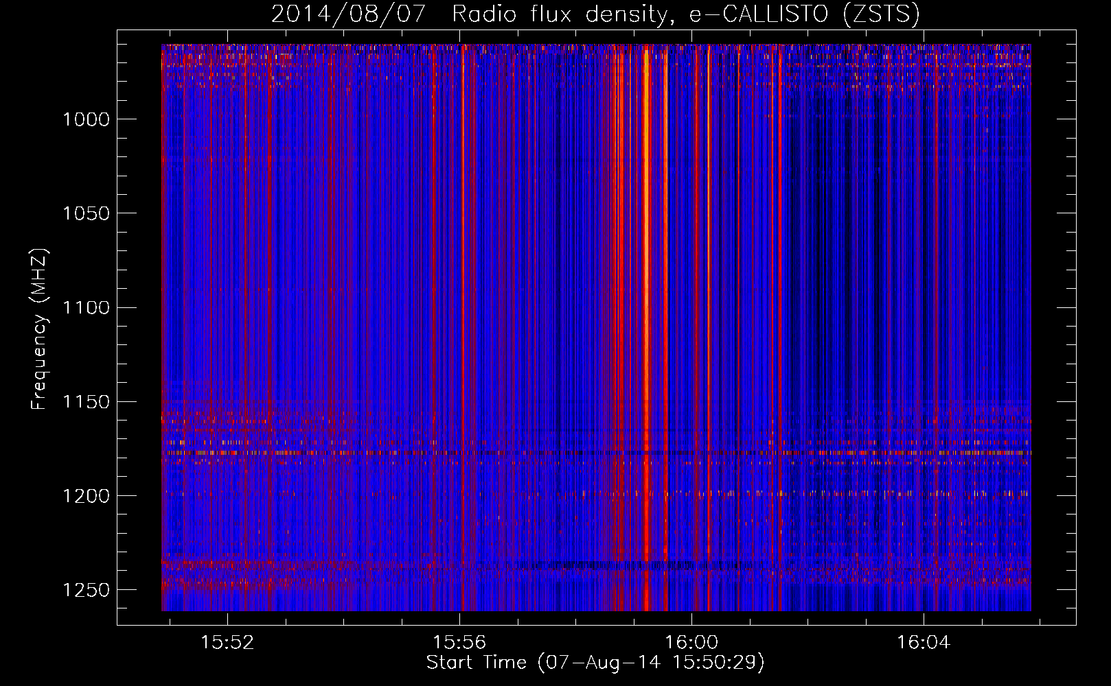Click the 15:52 time tick label
This screenshot has width=1111, height=686.
pyautogui.click(x=227, y=642)
